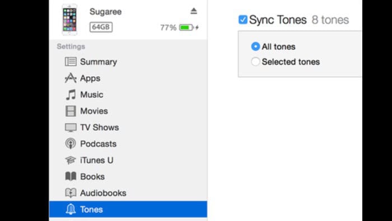Click the Sugaree device name

105,12
